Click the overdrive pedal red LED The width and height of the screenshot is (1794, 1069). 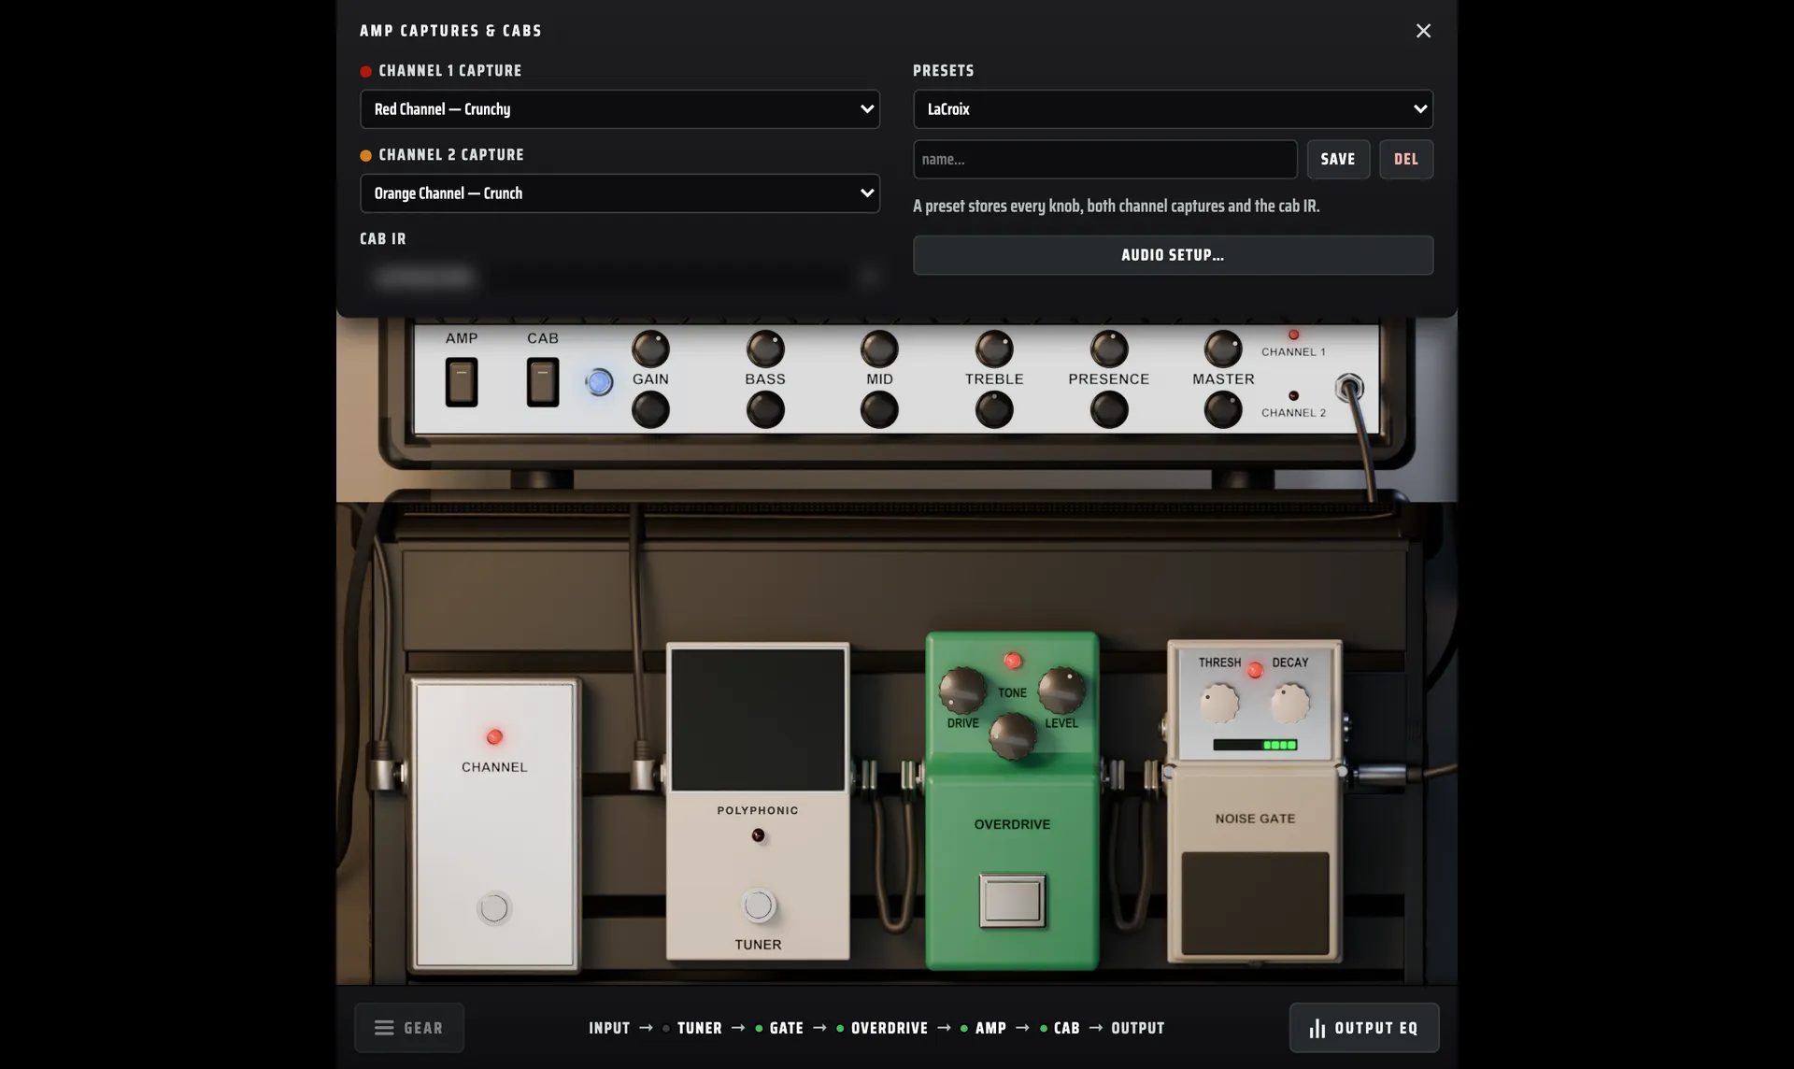pos(1013,661)
